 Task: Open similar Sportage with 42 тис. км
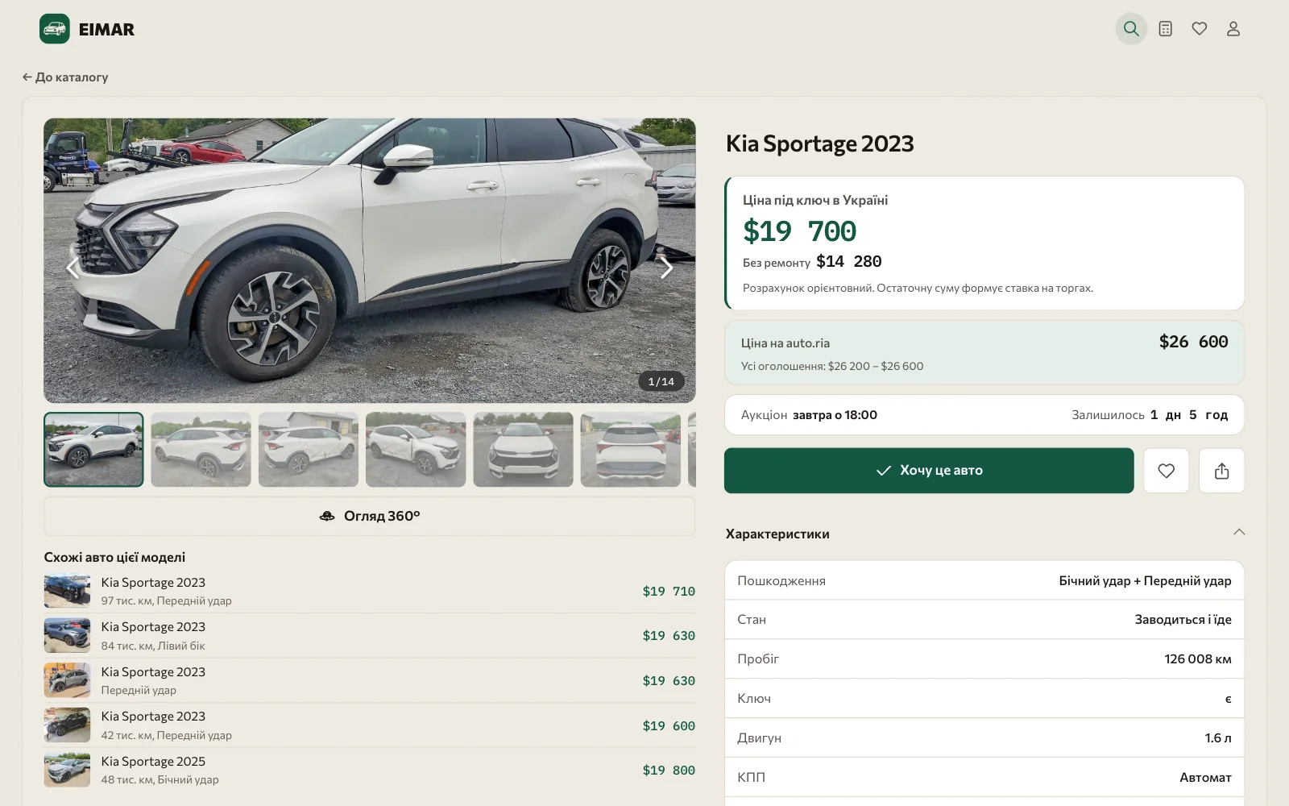coord(370,725)
